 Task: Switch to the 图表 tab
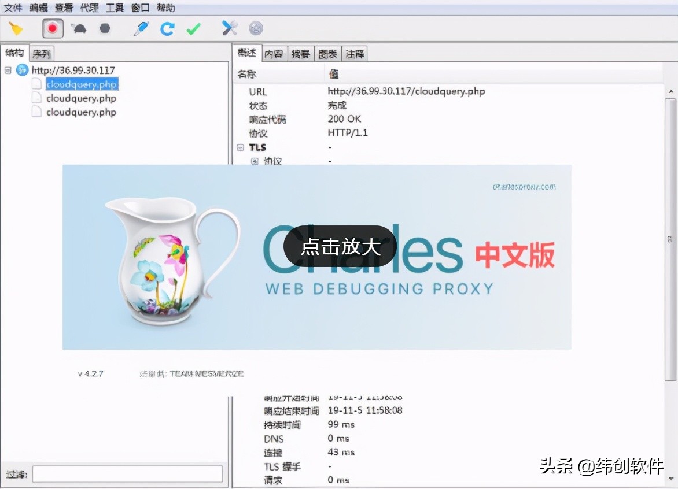click(x=327, y=53)
